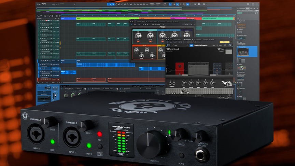
Task: Click Back in Mustang Native
Action: (x=175, y=45)
